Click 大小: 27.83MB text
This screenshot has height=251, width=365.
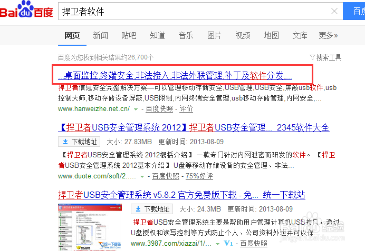click(x=129, y=142)
